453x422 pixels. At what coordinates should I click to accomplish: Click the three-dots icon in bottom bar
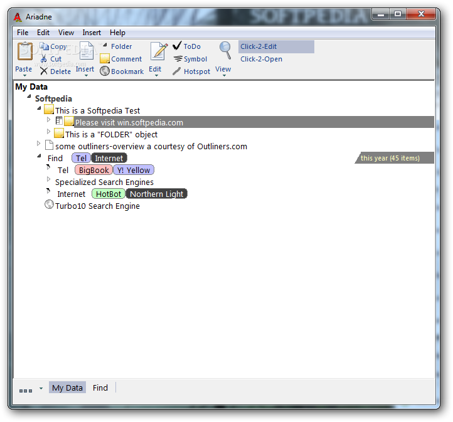(26, 391)
